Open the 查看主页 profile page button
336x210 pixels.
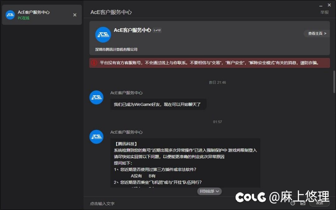(x=317, y=33)
